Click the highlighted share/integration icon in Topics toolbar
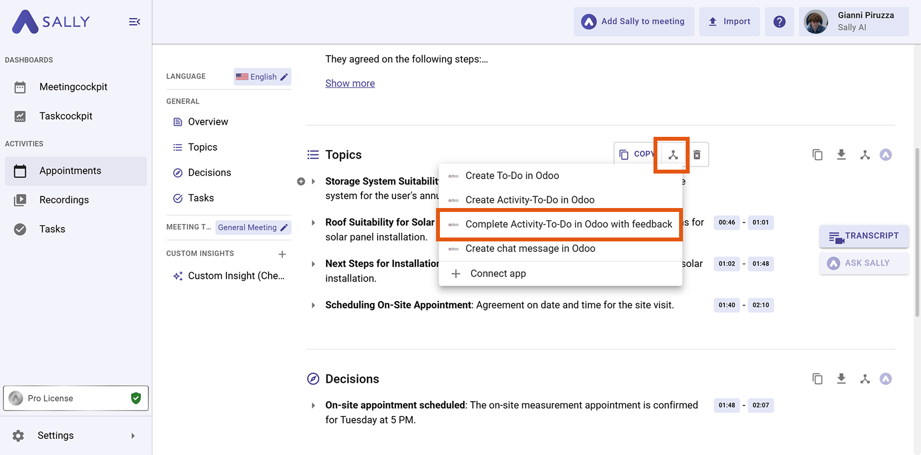921x455 pixels. tap(673, 155)
